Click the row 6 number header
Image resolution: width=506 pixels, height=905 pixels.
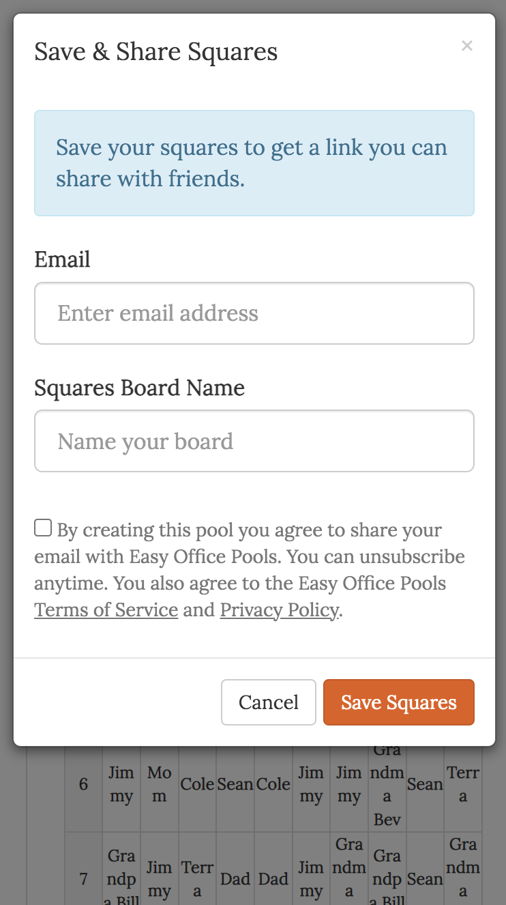pyautogui.click(x=83, y=784)
